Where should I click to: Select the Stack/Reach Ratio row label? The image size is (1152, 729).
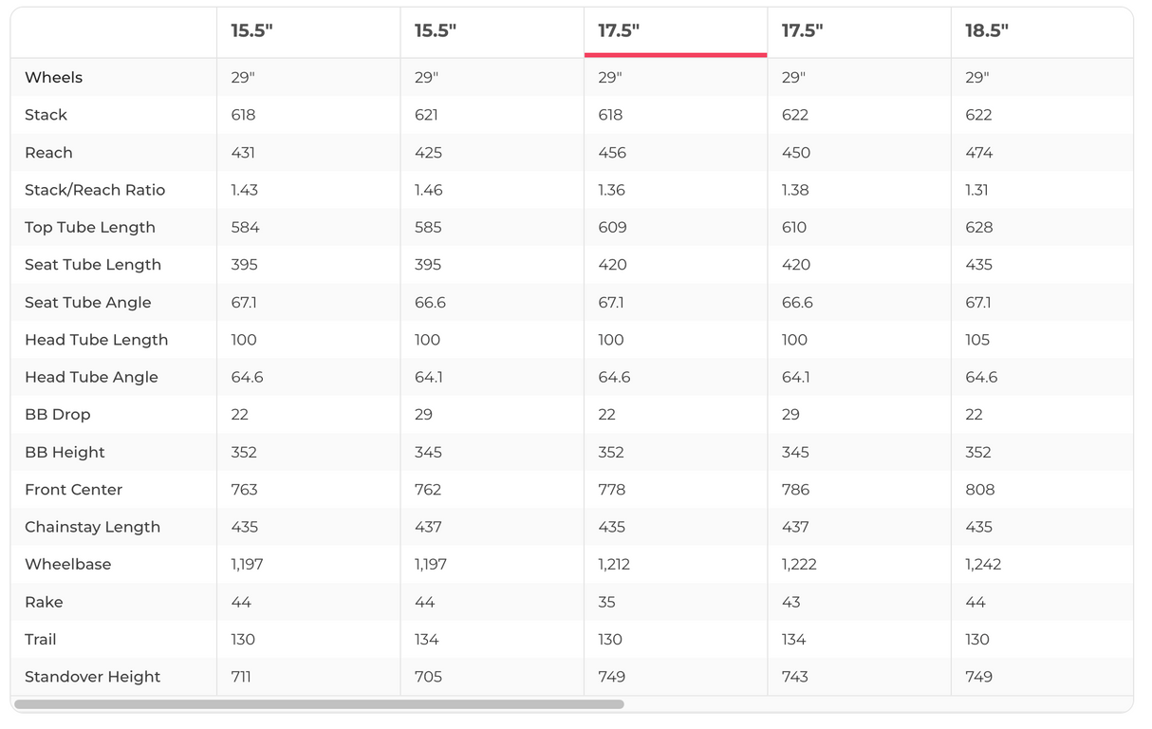point(95,190)
